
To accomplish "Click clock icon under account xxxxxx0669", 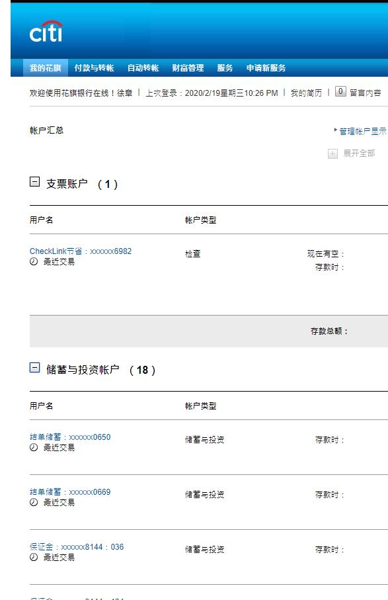I will (x=34, y=502).
